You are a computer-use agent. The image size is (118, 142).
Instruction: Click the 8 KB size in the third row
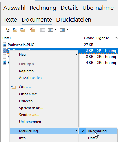click(x=89, y=57)
